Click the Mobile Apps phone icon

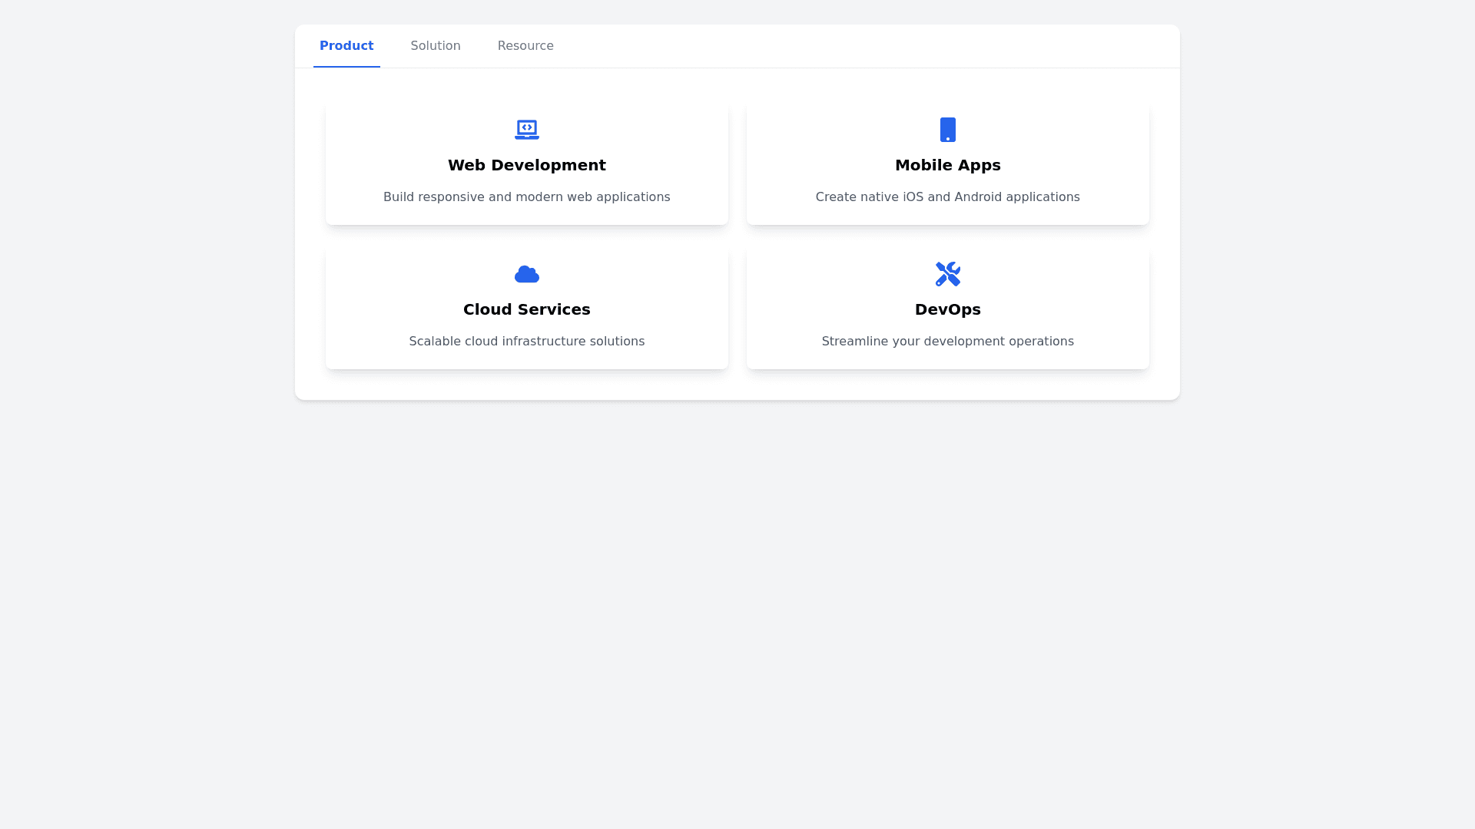[947, 129]
